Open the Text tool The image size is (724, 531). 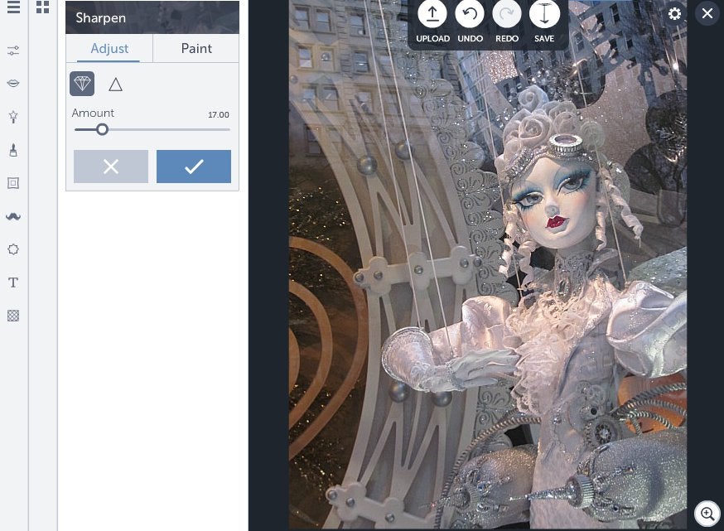[x=13, y=282]
